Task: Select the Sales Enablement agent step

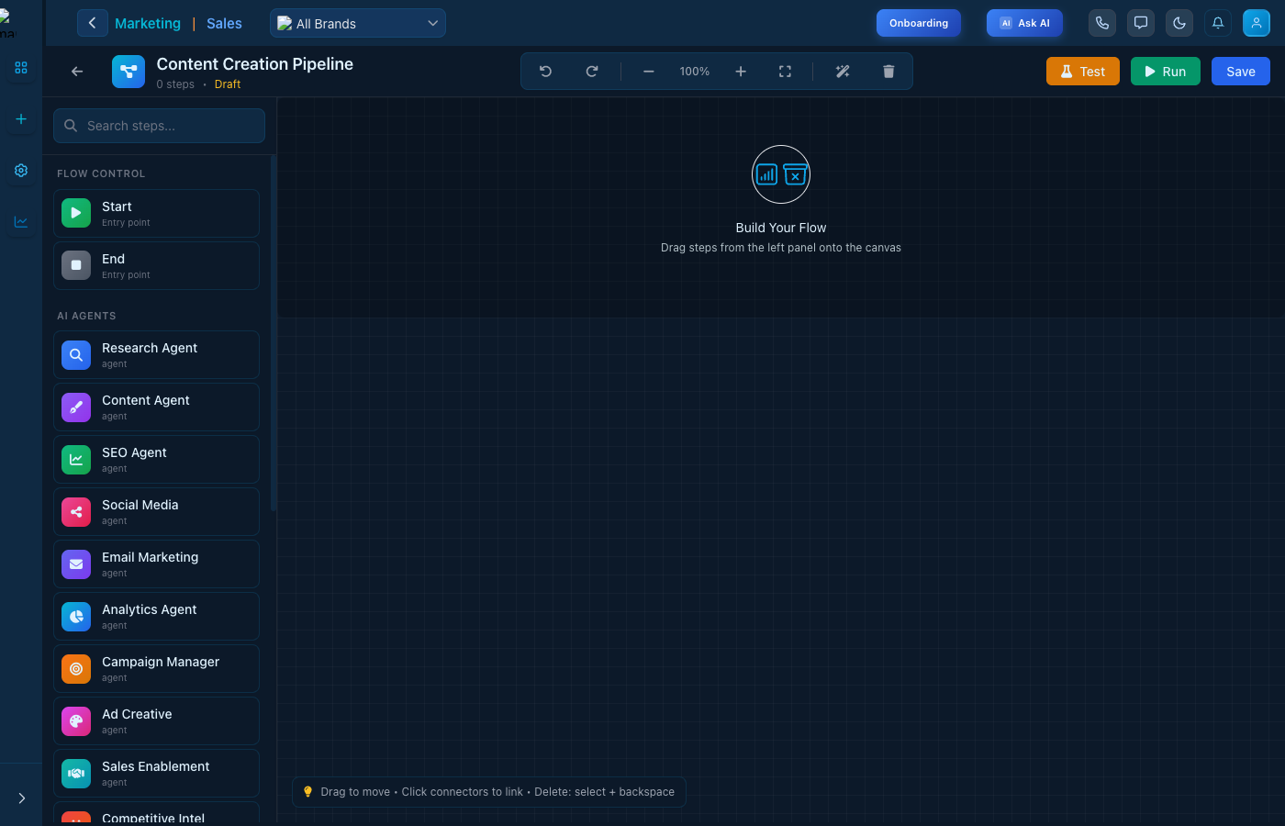Action: pyautogui.click(x=156, y=773)
